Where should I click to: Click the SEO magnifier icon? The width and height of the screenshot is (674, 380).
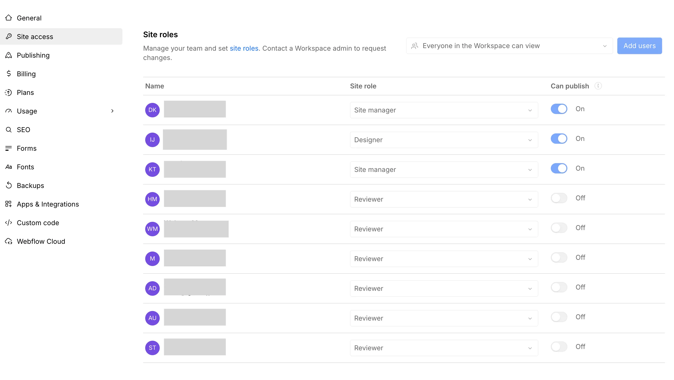(x=9, y=130)
